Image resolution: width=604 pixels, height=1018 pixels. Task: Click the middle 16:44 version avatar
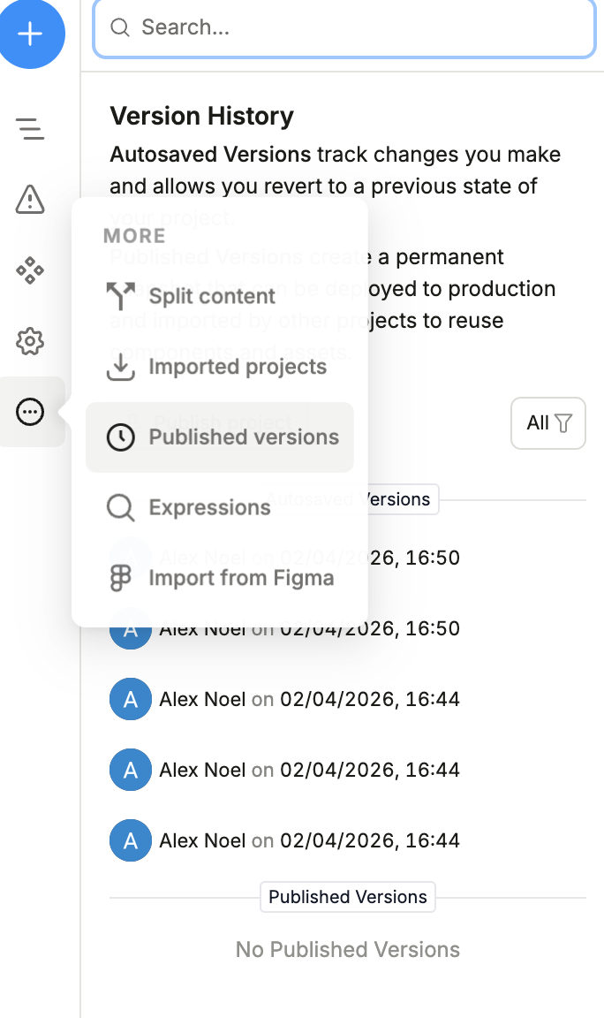point(131,770)
